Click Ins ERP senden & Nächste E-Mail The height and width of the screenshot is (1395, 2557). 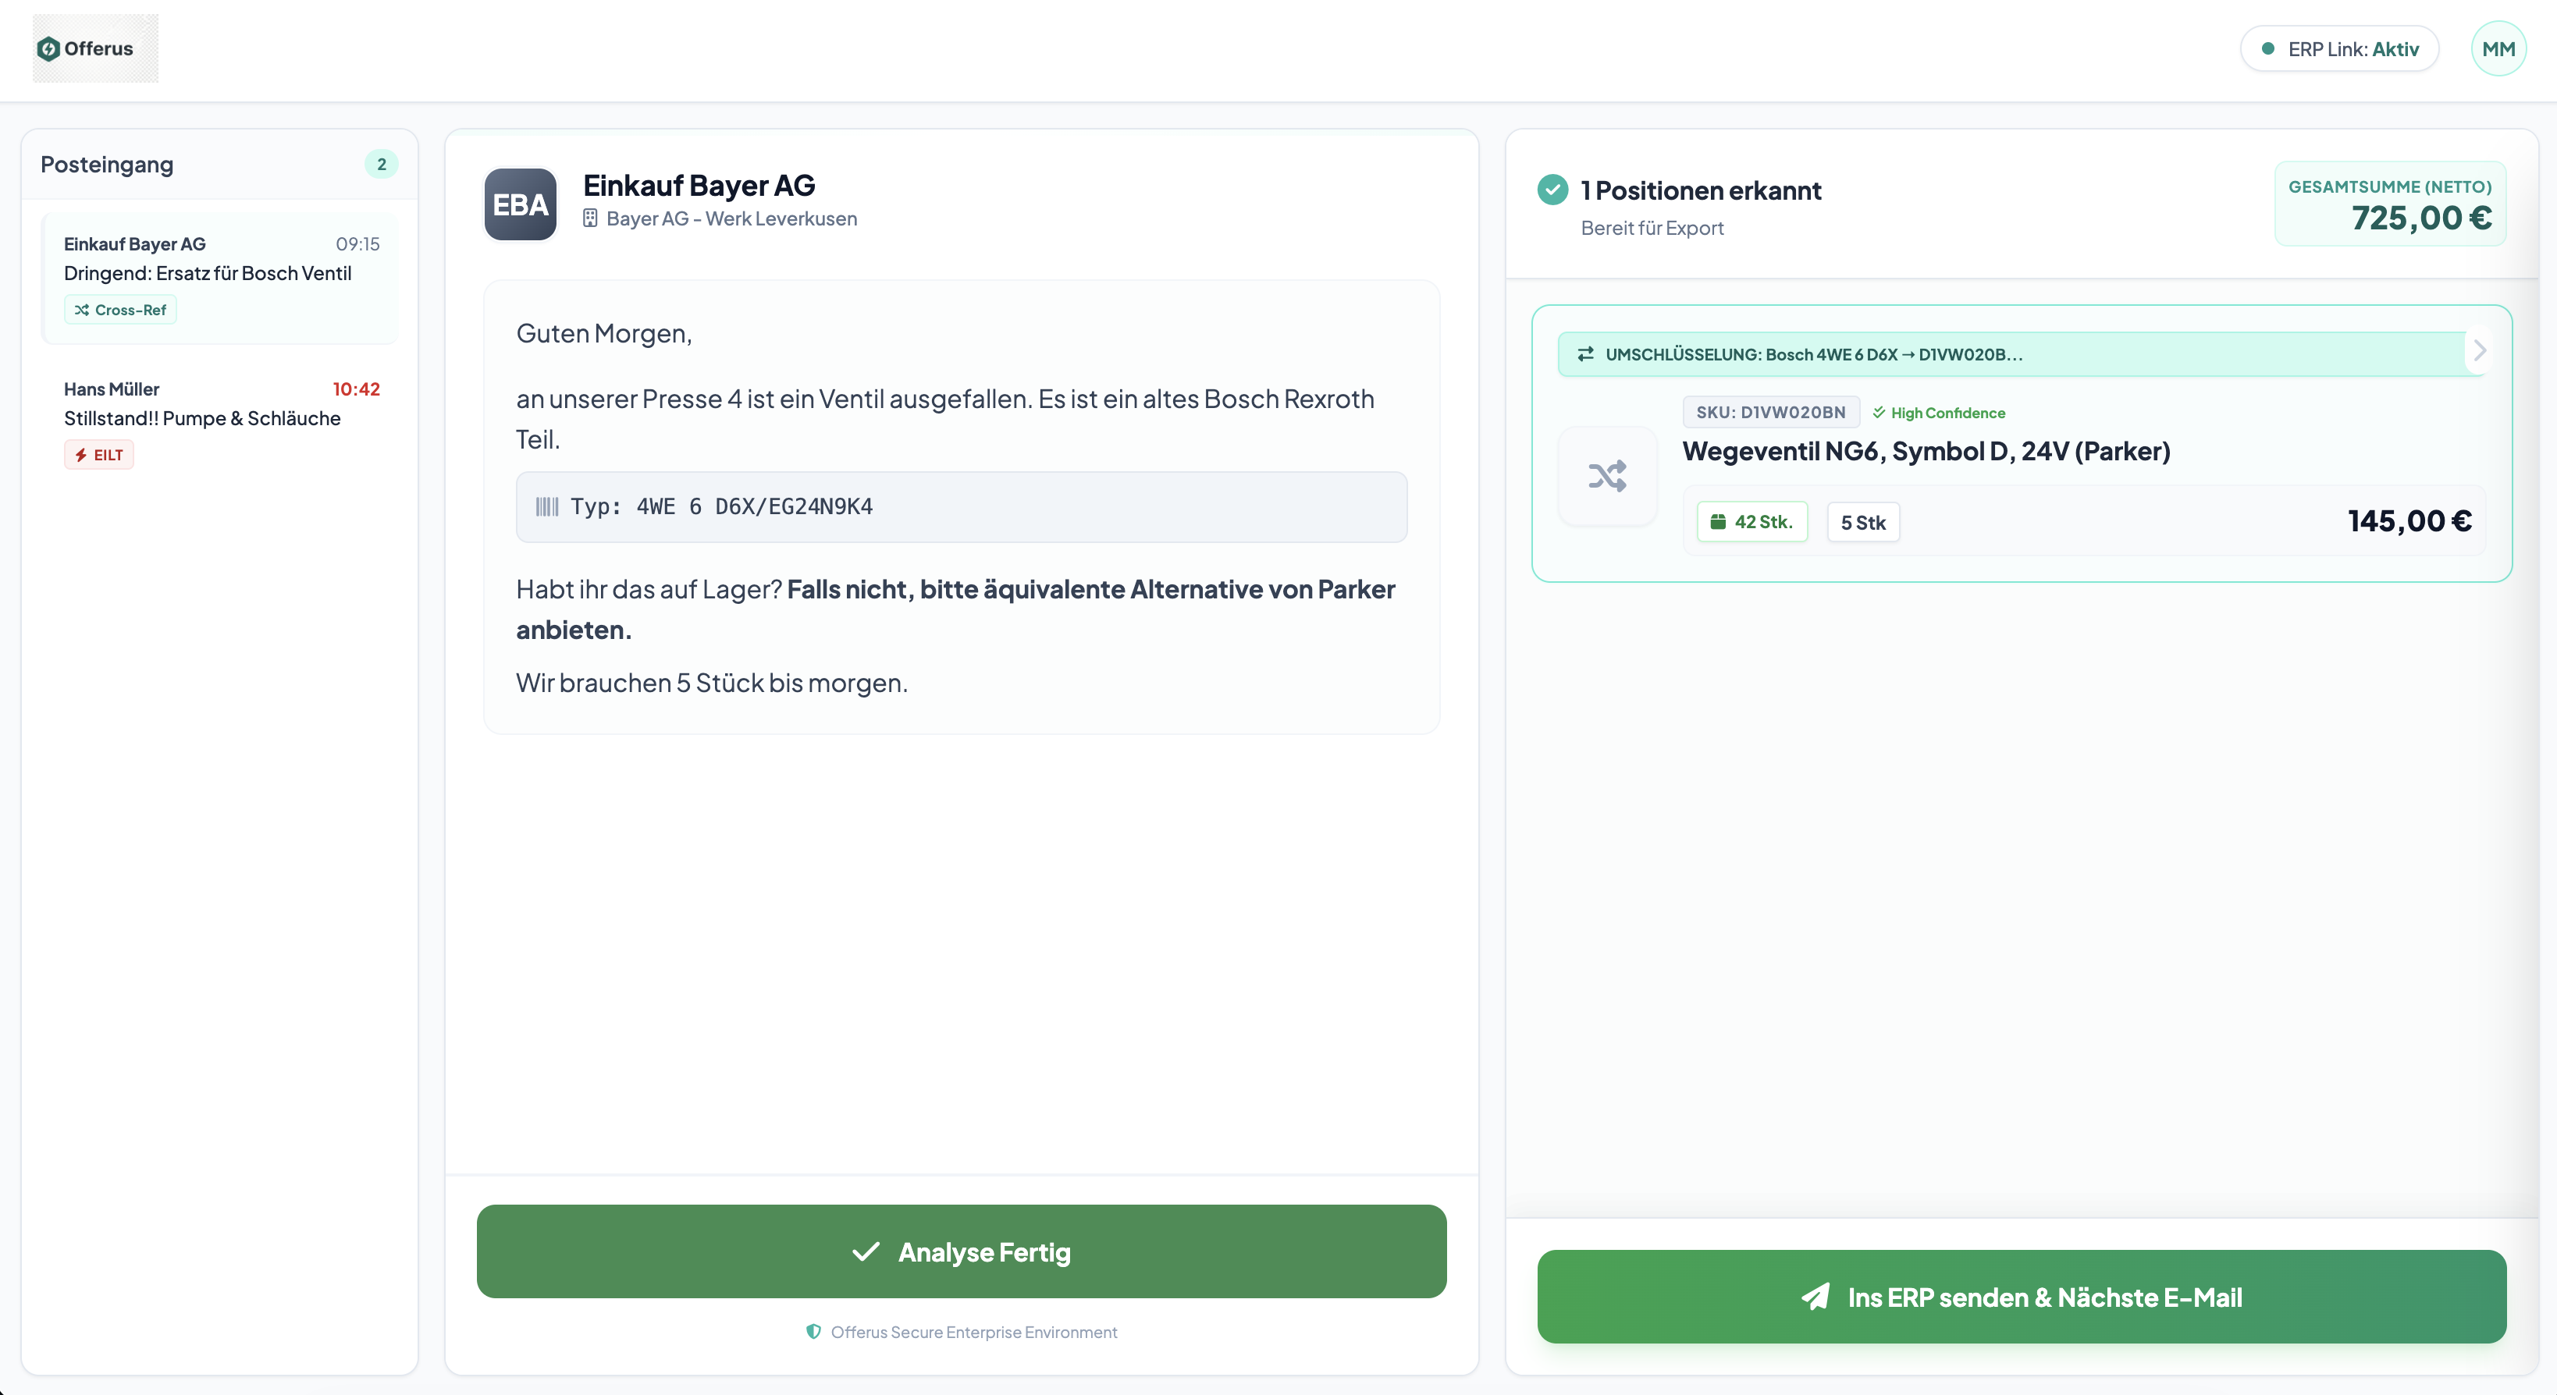click(2021, 1297)
